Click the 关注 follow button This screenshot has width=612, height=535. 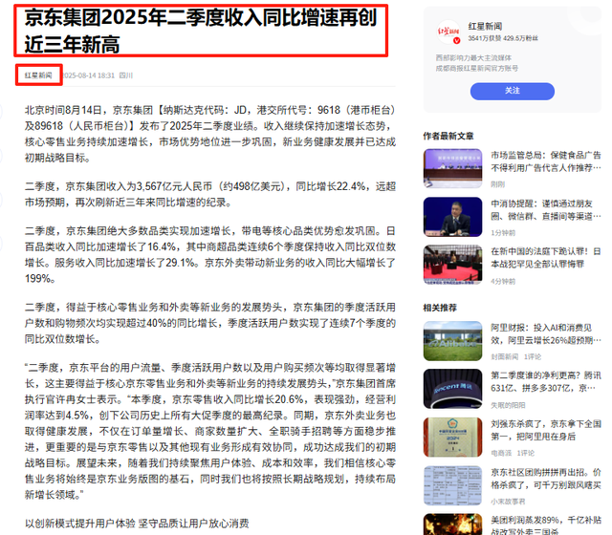click(513, 91)
